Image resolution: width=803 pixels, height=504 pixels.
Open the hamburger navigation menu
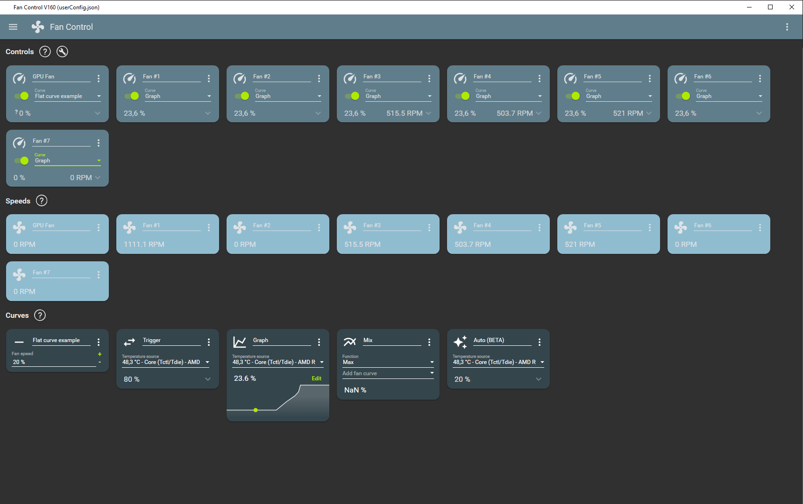(13, 27)
